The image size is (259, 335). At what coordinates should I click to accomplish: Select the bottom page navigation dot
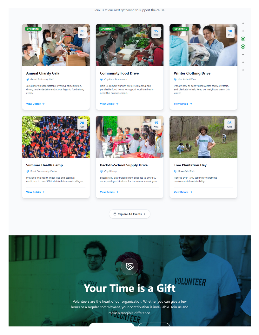pos(243,70)
